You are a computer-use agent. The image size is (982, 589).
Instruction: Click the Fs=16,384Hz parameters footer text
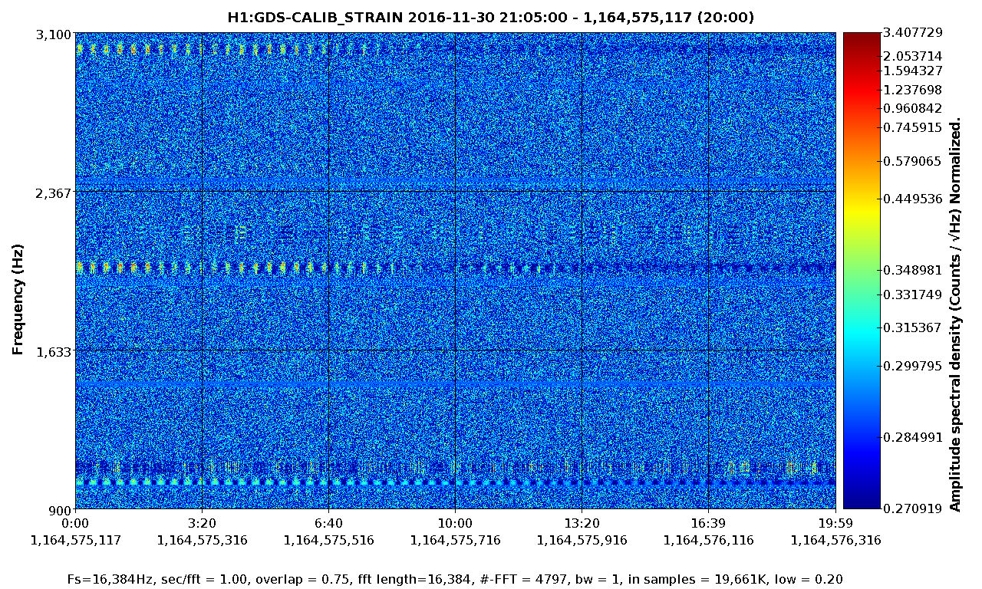click(x=456, y=580)
